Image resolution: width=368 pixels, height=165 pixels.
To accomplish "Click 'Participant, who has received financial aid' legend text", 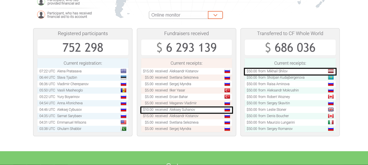I will (x=70, y=15).
